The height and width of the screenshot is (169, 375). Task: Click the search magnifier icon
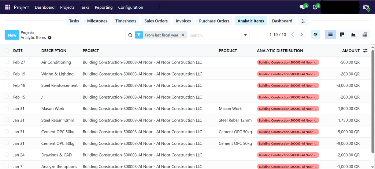tap(130, 35)
